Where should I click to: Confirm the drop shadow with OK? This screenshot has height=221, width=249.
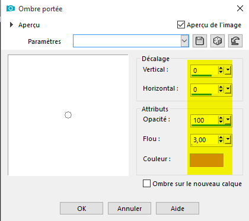pyautogui.click(x=81, y=209)
